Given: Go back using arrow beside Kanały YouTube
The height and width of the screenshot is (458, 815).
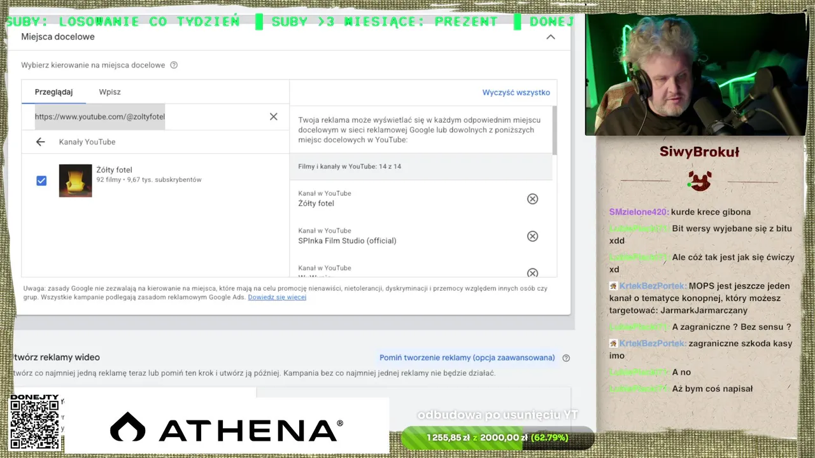Looking at the screenshot, I should [x=41, y=142].
